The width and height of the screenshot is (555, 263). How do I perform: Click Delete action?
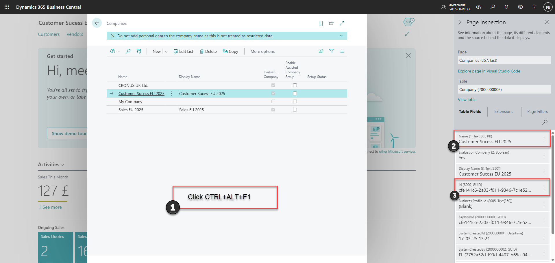(208, 51)
